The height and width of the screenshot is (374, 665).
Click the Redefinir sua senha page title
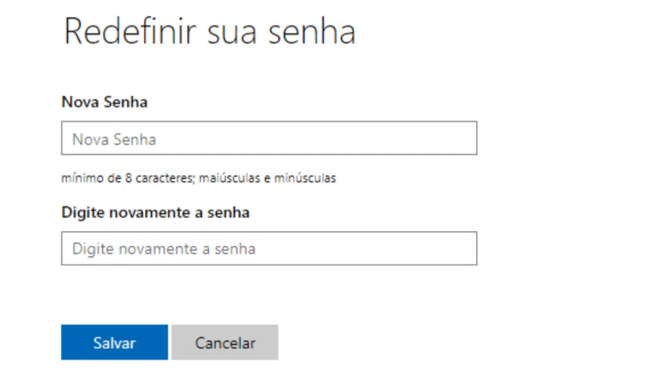[x=209, y=30]
